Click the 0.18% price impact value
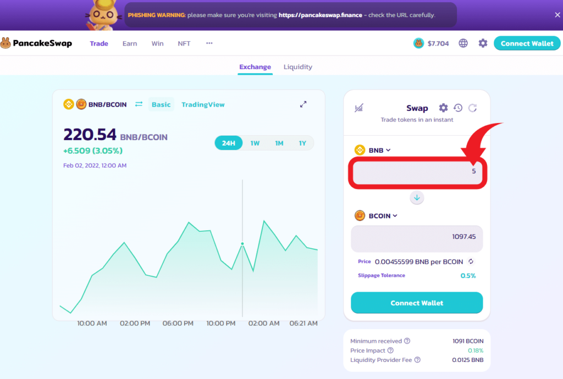Viewport: 563px width, 379px height. (x=476, y=350)
